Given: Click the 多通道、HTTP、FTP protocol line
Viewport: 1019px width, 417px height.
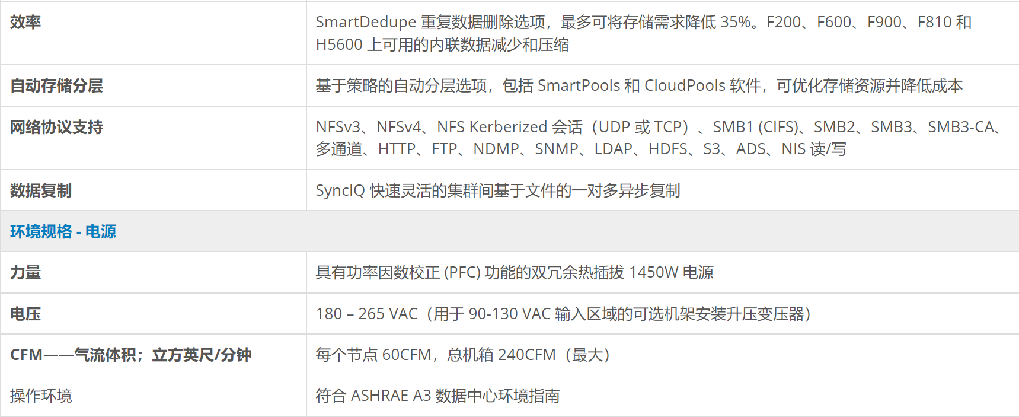Looking at the screenshot, I should pyautogui.click(x=580, y=149).
